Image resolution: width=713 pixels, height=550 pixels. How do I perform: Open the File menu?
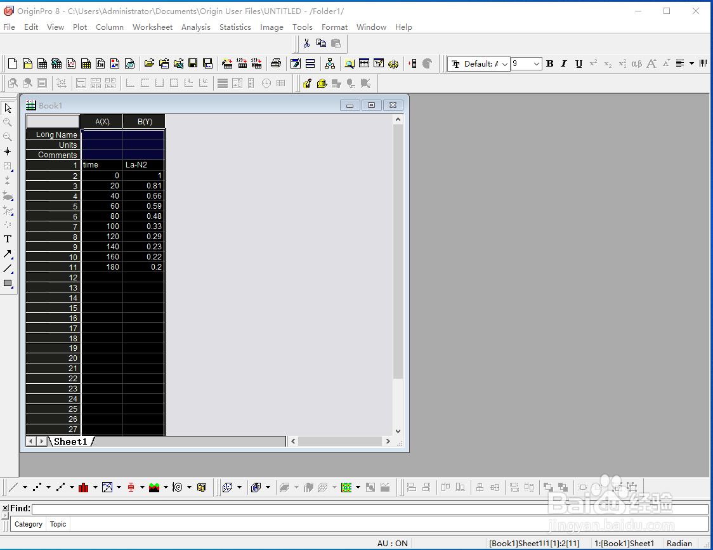tap(9, 27)
